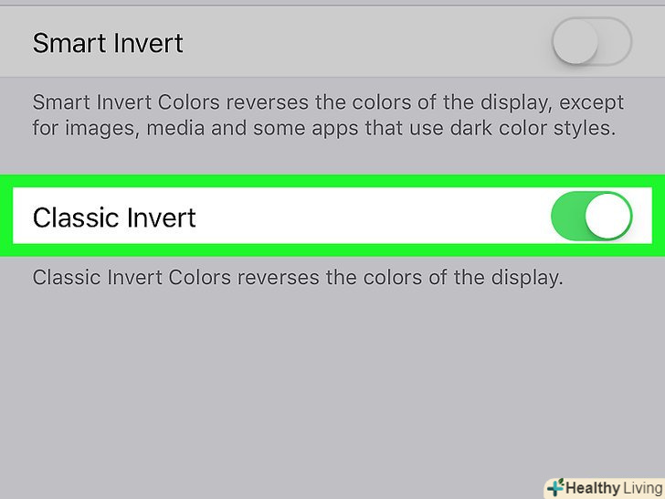
Task: Click the word "Living" in the watermark
Action: point(639,487)
